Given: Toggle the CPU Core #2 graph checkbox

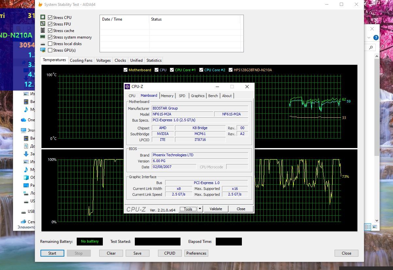Looking at the screenshot, I should pos(201,70).
